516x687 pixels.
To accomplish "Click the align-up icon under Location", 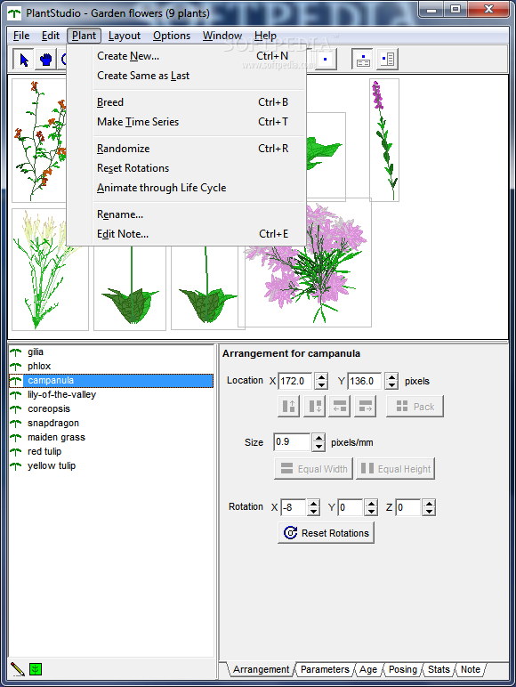I will tap(288, 406).
